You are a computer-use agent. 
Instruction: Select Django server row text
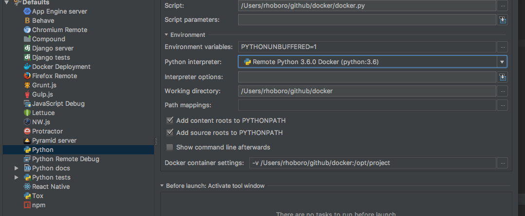53,49
